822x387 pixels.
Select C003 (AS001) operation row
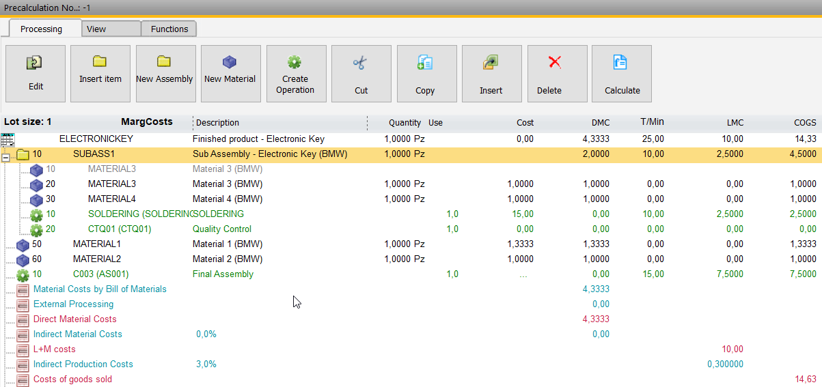pos(411,274)
